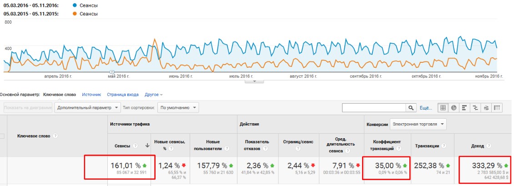Select Страница входа as primary dimension
Image resolution: width=514 pixels, height=186 pixels.
[123, 95]
